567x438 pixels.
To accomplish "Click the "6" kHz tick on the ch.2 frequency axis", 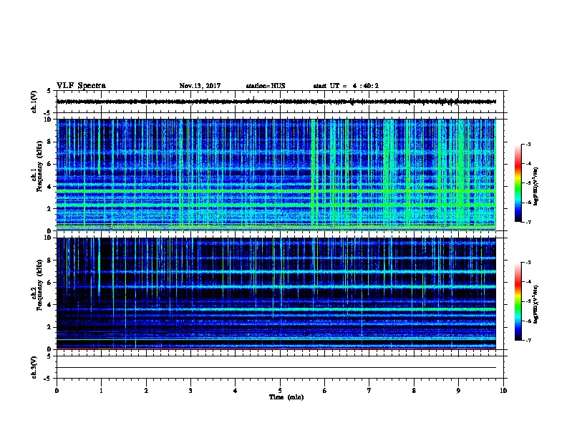I will coord(49,283).
